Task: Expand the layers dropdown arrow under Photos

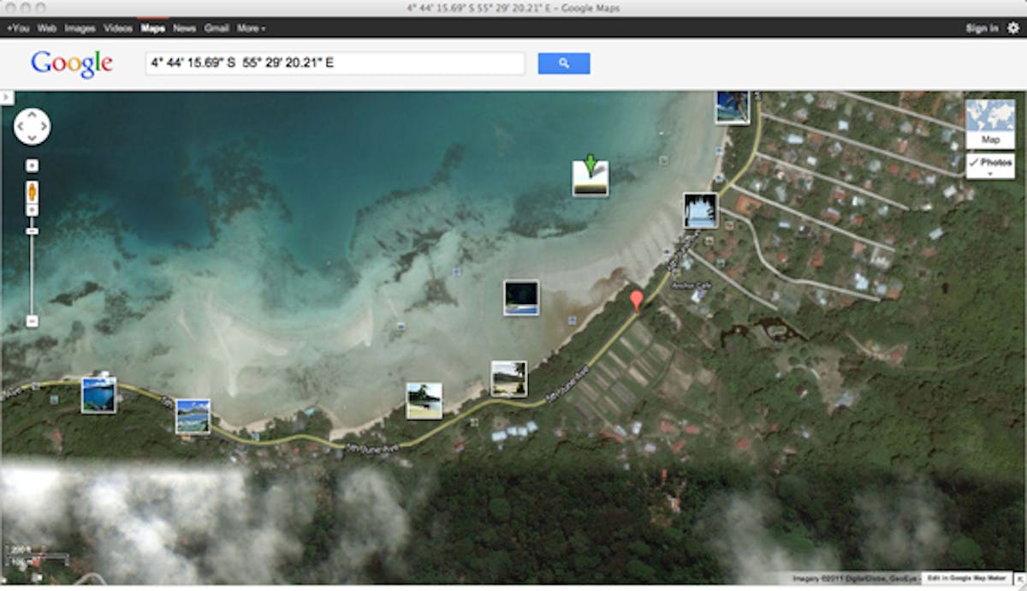Action: coord(990,174)
